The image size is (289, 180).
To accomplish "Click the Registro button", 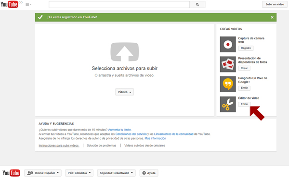I will (246, 48).
